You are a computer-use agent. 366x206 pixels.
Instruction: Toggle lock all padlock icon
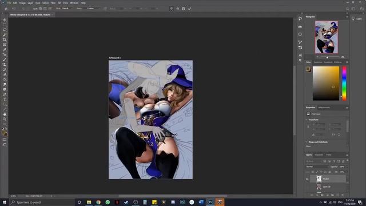(329, 172)
